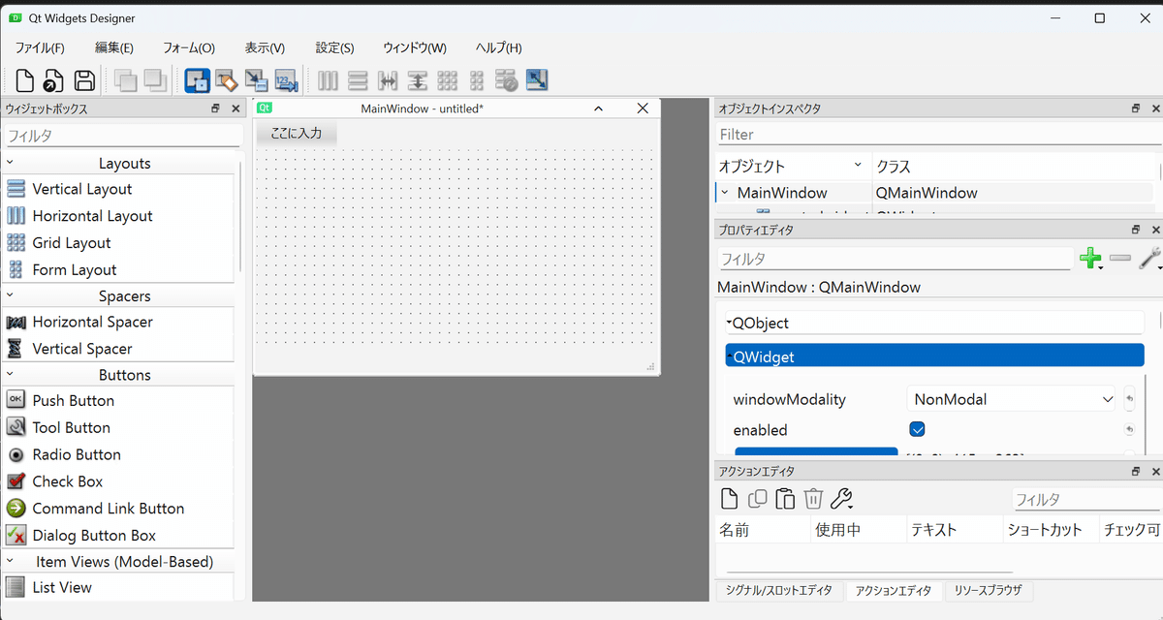The image size is (1163, 620).
Task: Apply horizontal splitter layout icon
Action: coord(388,80)
